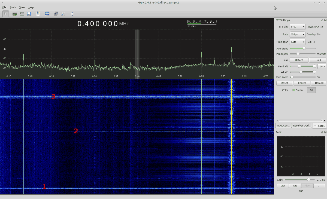Click the DSP status label below audio

pos(301,191)
